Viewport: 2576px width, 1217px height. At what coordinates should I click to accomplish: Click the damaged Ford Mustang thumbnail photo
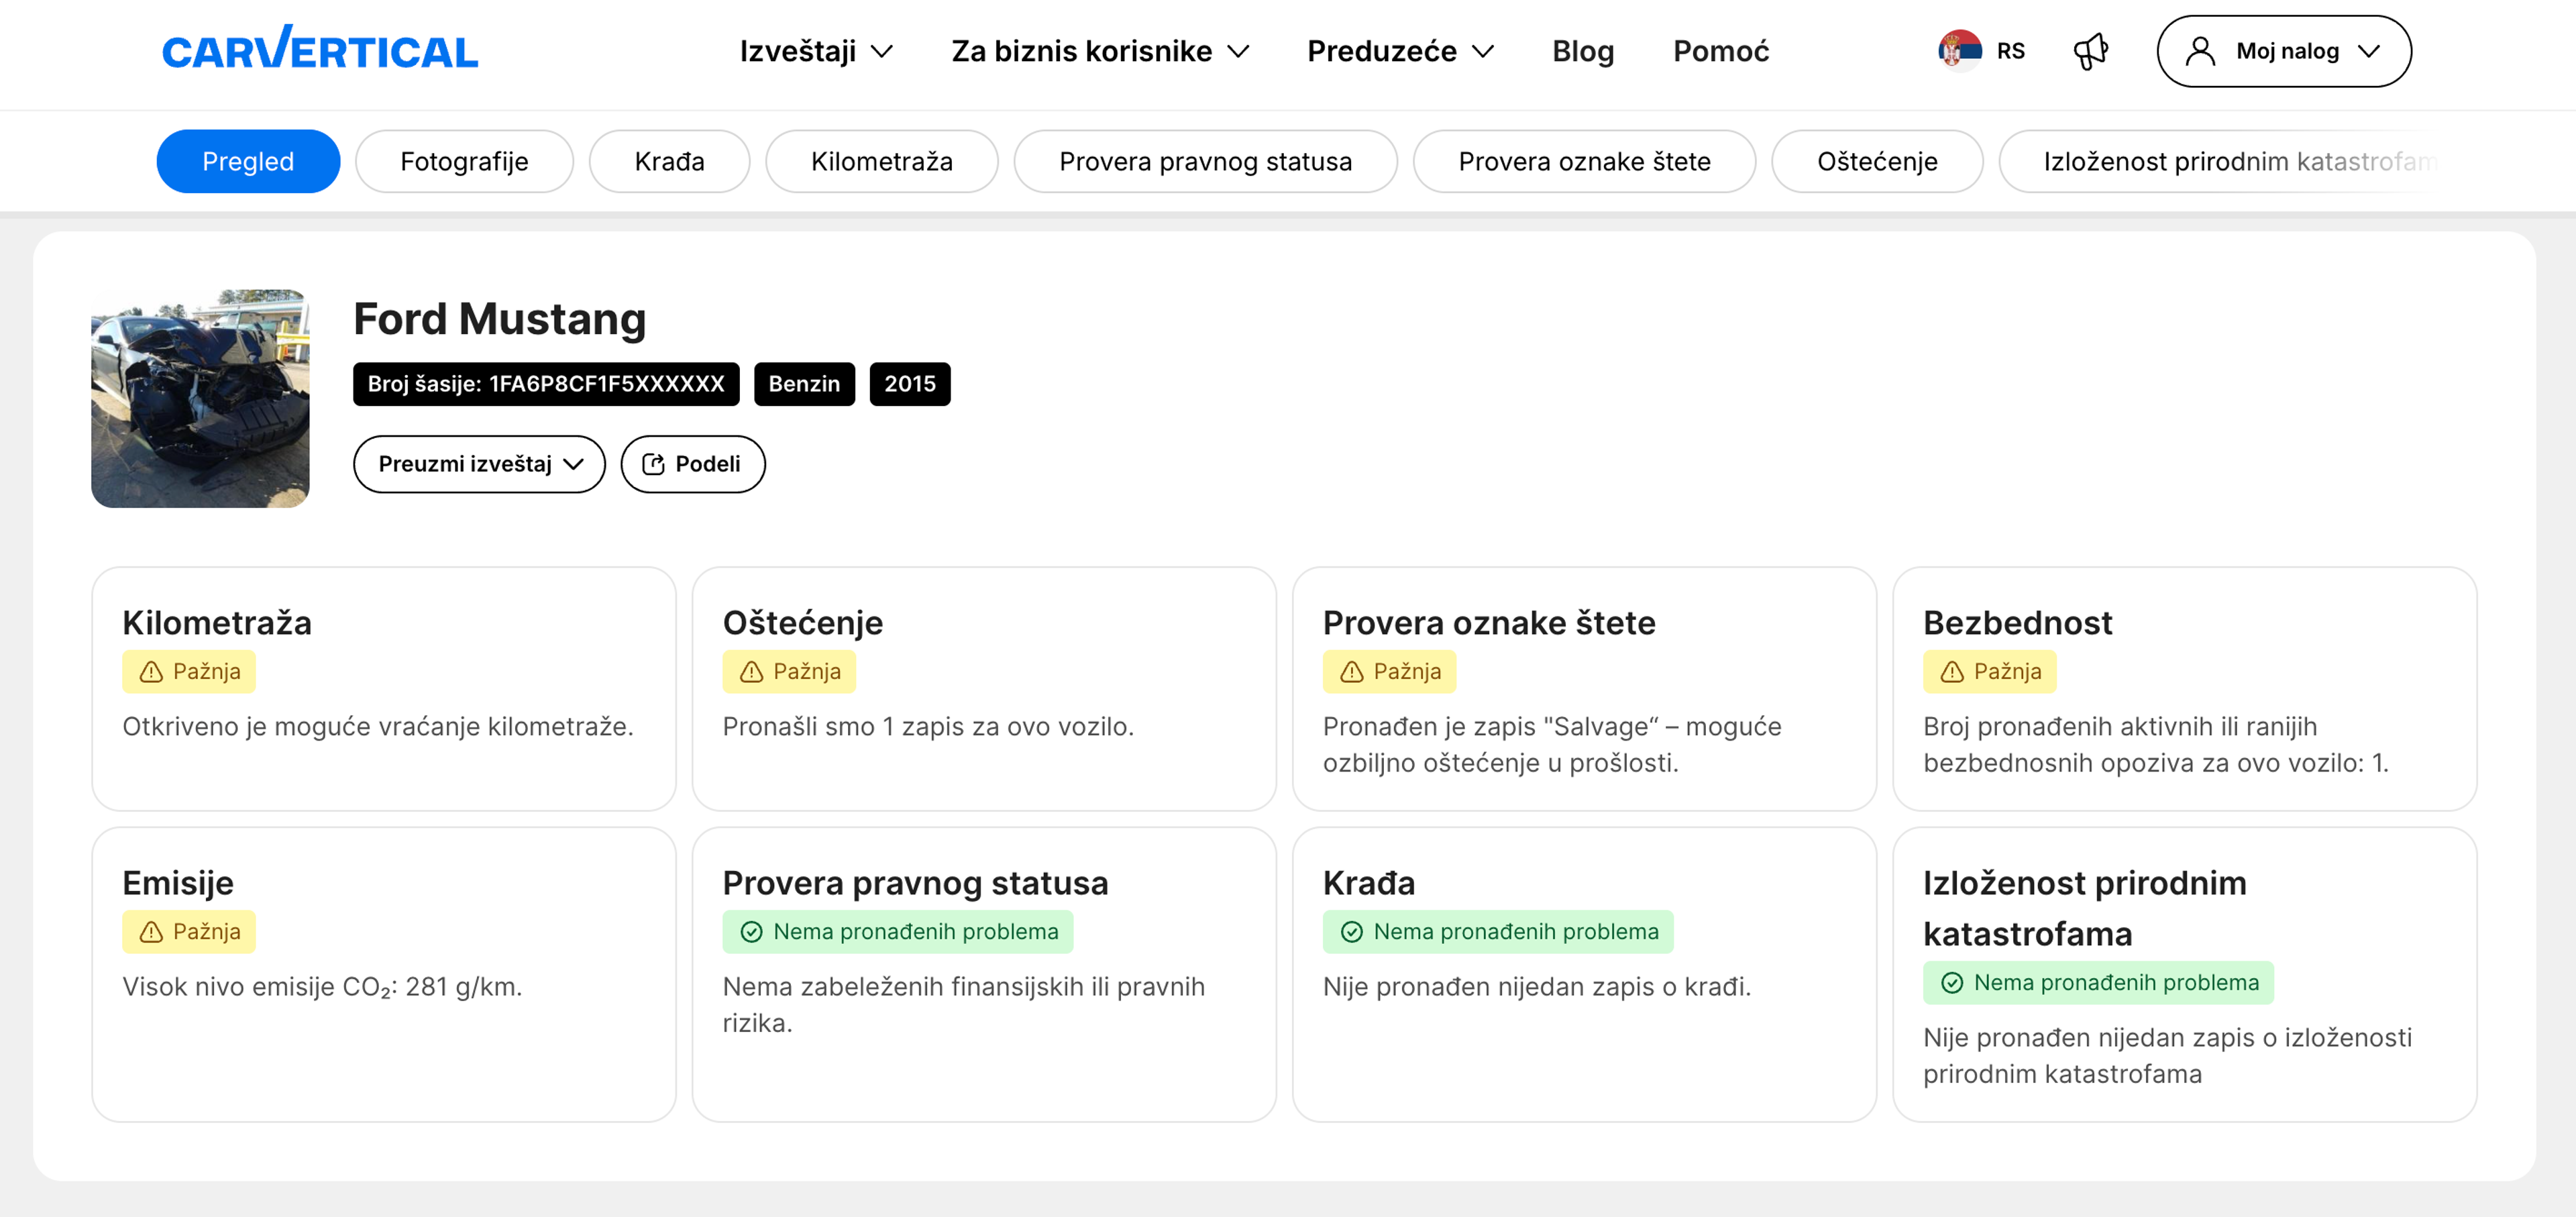(200, 399)
